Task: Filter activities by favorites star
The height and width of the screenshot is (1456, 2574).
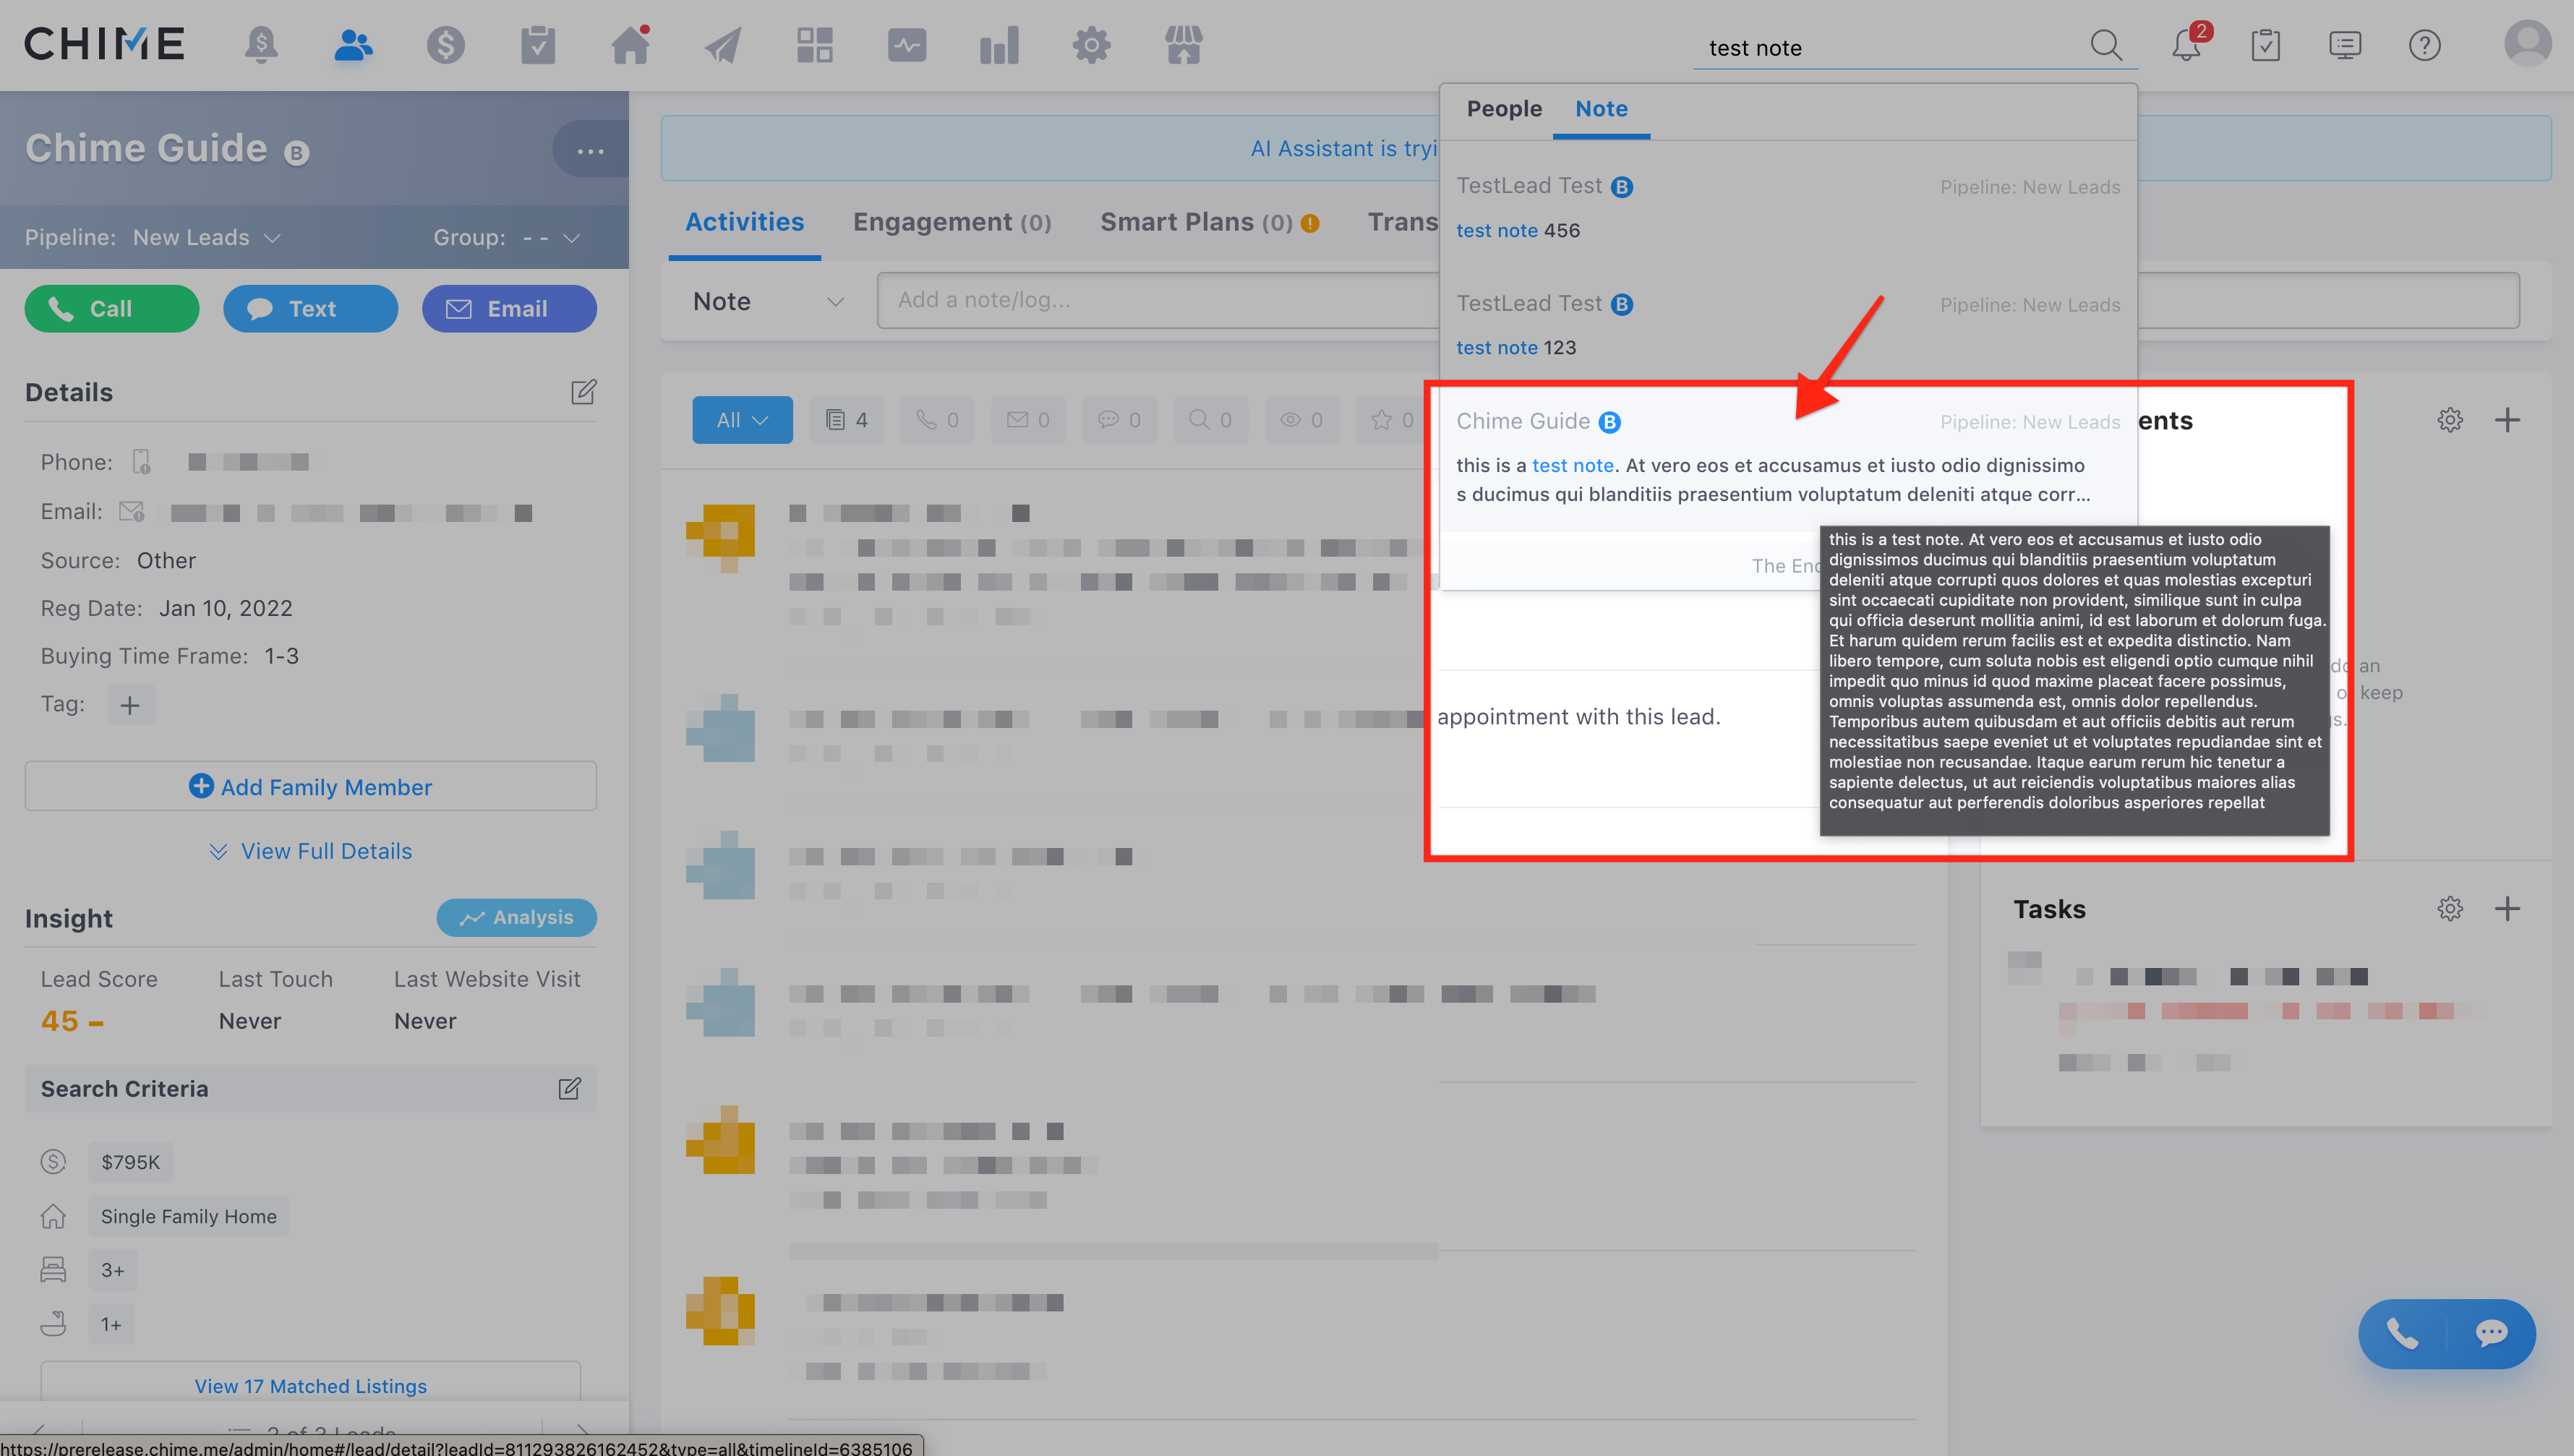Action: 1393,420
